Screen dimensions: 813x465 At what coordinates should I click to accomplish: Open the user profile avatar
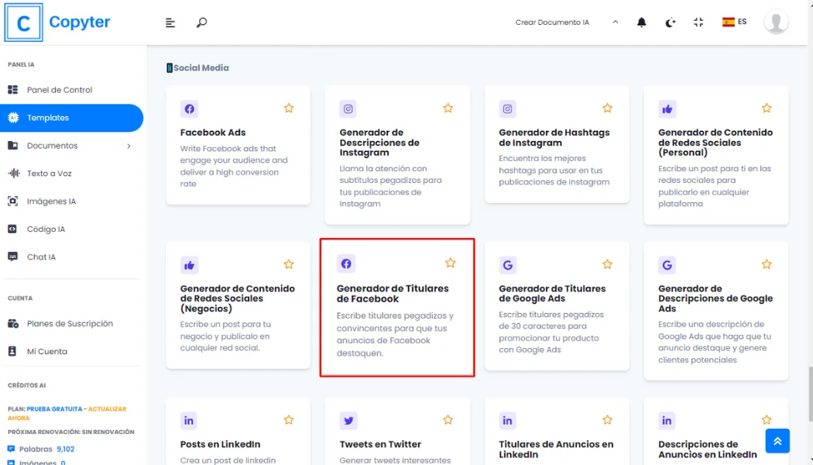(776, 22)
